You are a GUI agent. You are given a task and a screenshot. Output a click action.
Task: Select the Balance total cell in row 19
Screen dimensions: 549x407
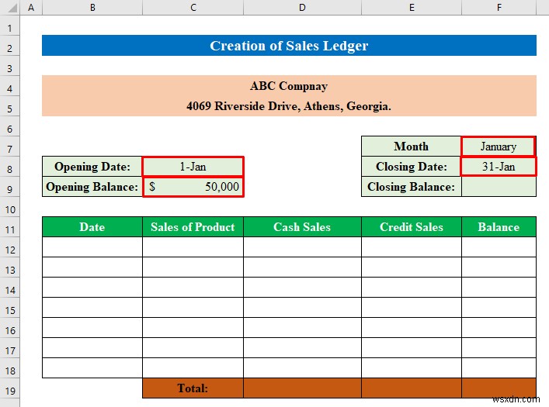pyautogui.click(x=499, y=388)
